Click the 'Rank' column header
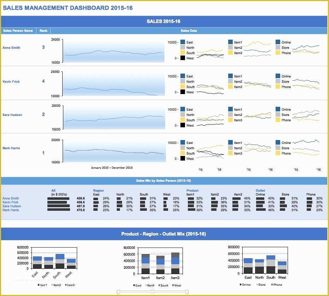Screen dimensions: 329x296 pos(44,31)
